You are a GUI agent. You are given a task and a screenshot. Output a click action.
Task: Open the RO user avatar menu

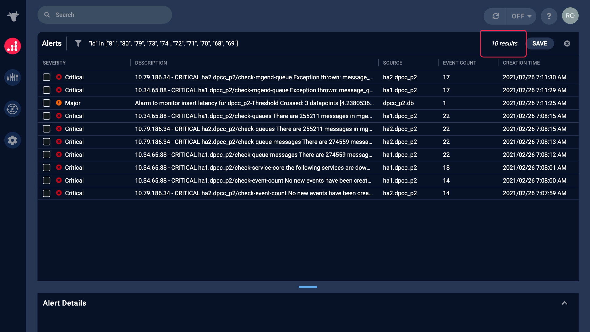pos(570,16)
